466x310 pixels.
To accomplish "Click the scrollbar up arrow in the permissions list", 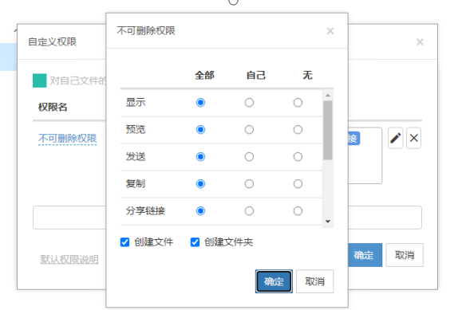I will 328,96.
